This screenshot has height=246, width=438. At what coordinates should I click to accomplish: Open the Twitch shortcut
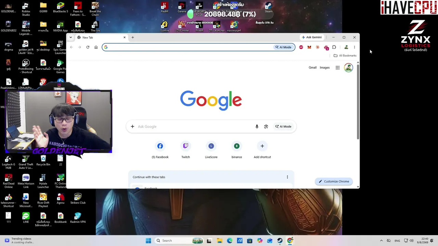coord(185,150)
